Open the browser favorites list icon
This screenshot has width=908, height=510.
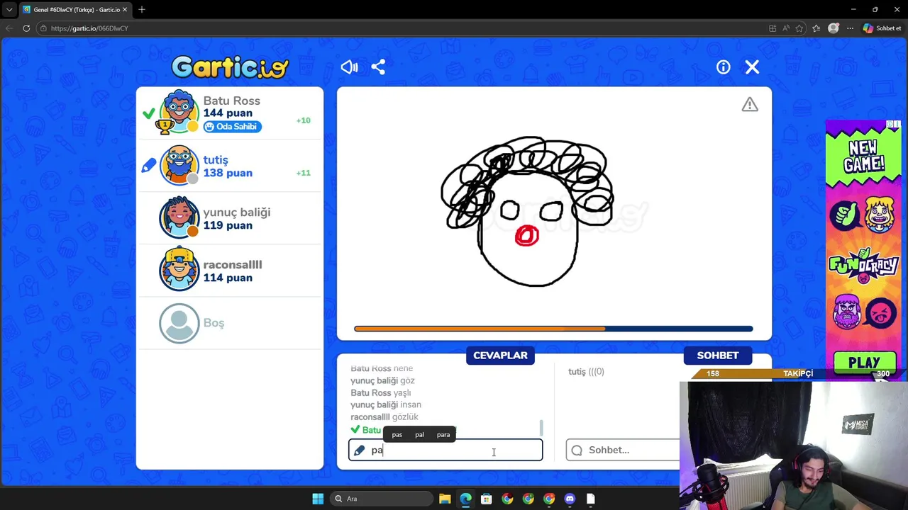click(x=816, y=28)
